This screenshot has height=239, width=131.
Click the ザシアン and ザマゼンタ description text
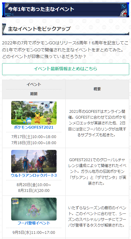[x=97, y=171]
